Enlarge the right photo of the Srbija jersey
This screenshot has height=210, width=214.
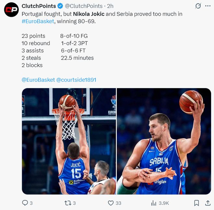coord(164,141)
